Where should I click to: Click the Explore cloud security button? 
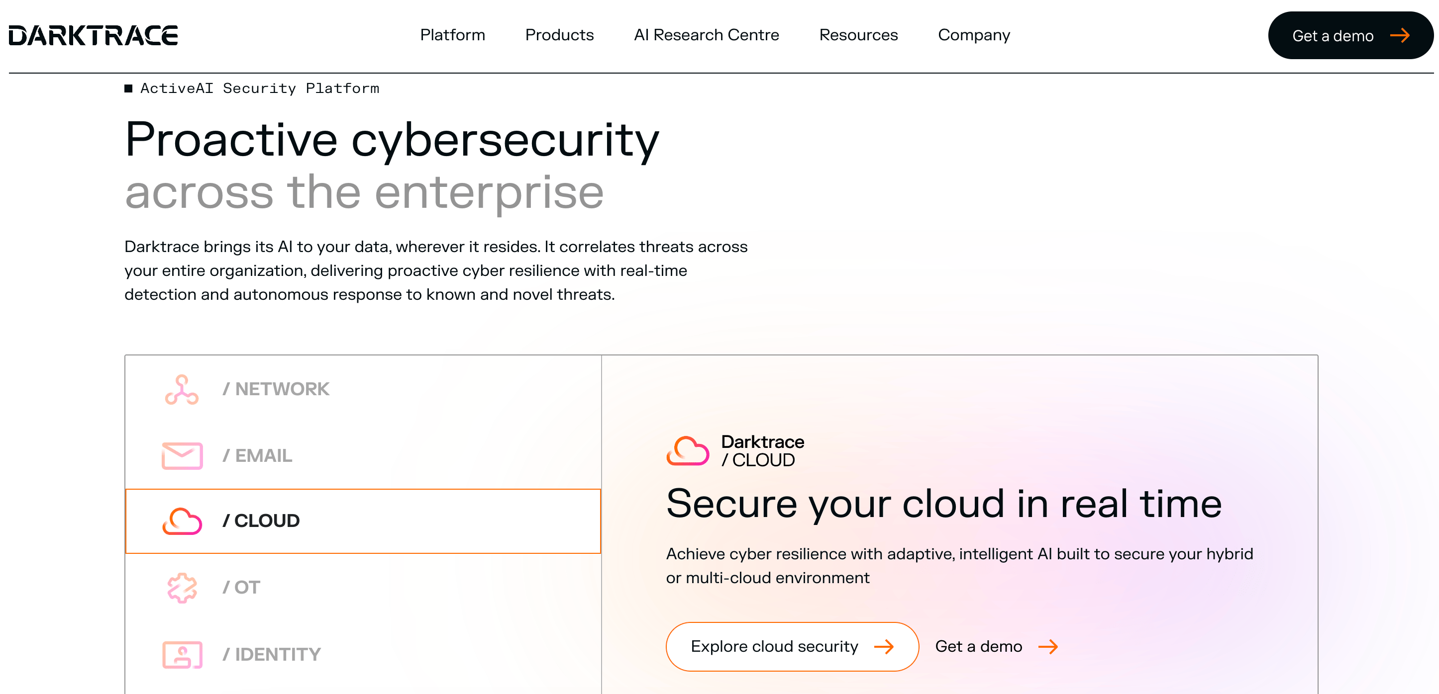pos(791,647)
